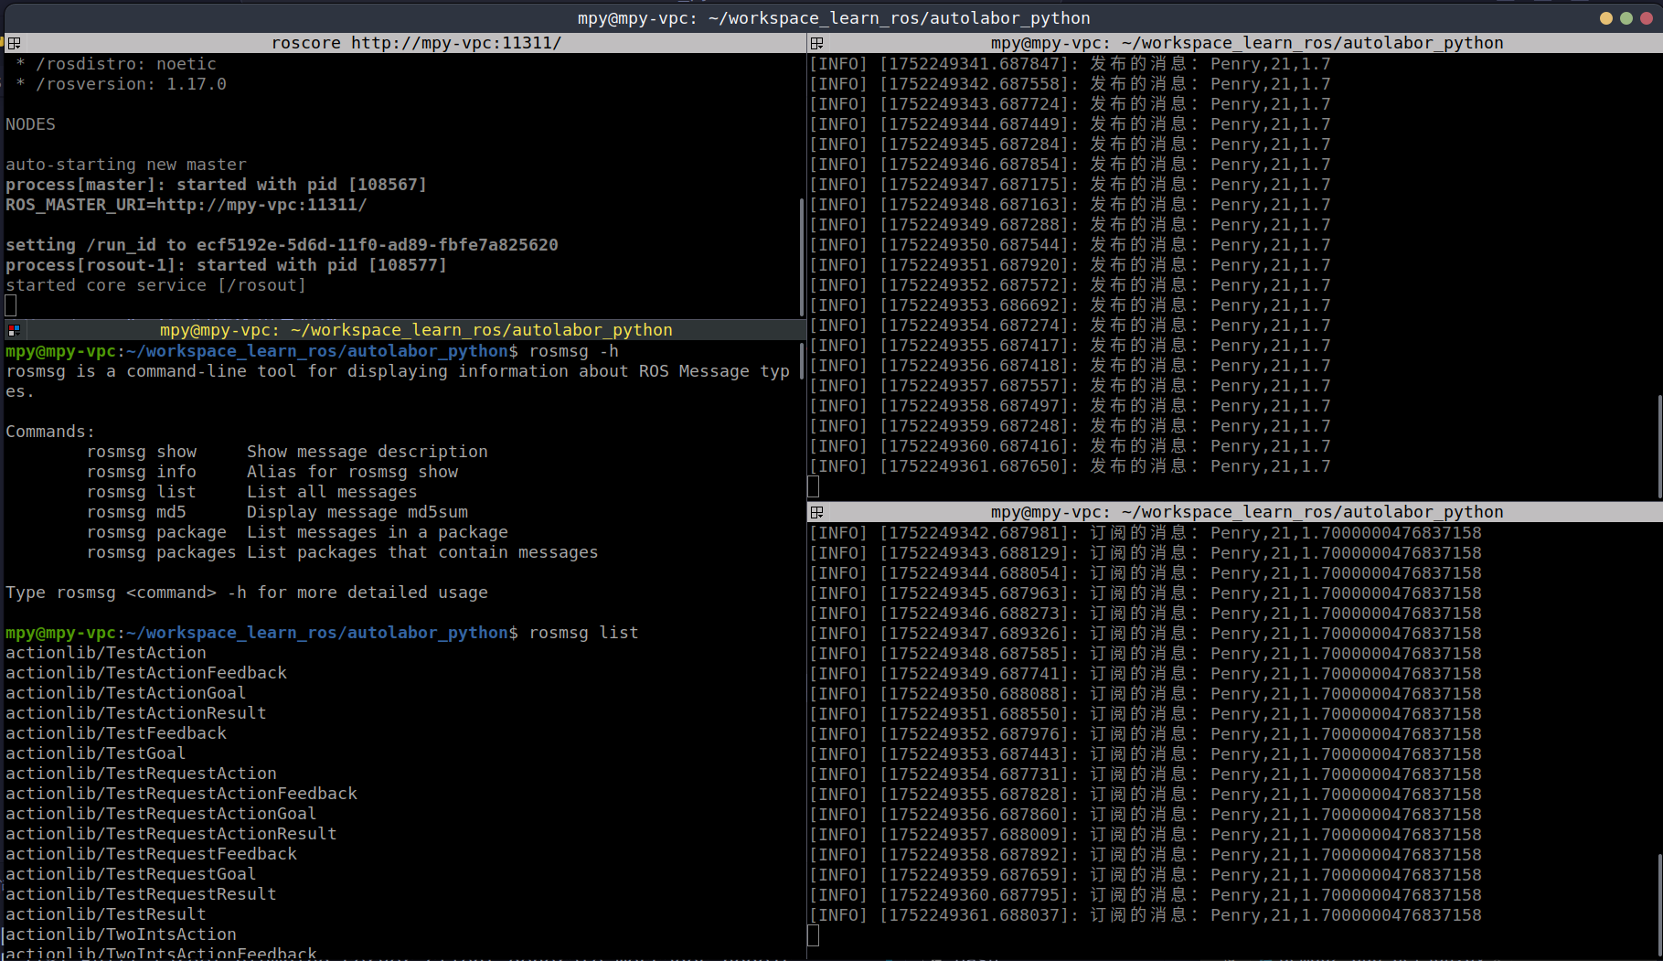This screenshot has height=961, width=1663.
Task: Select the roscore http://mpy-vpc:11311/ pane titlebar
Action: coord(416,43)
